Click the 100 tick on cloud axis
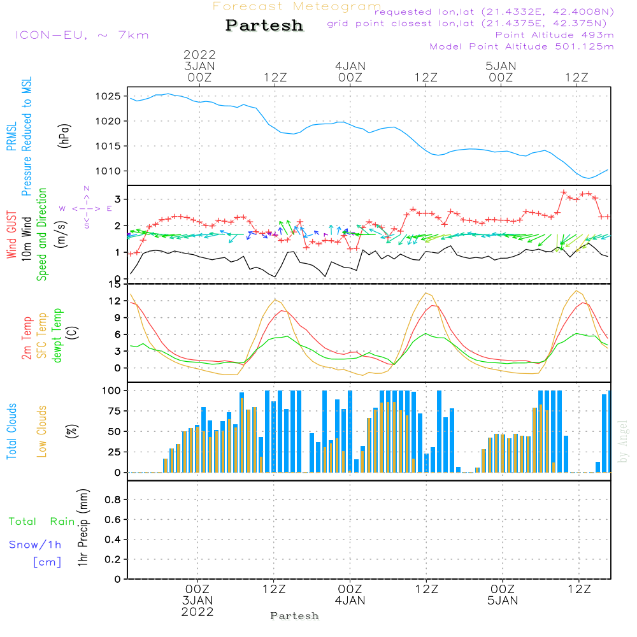The height and width of the screenshot is (637, 637). click(x=111, y=390)
